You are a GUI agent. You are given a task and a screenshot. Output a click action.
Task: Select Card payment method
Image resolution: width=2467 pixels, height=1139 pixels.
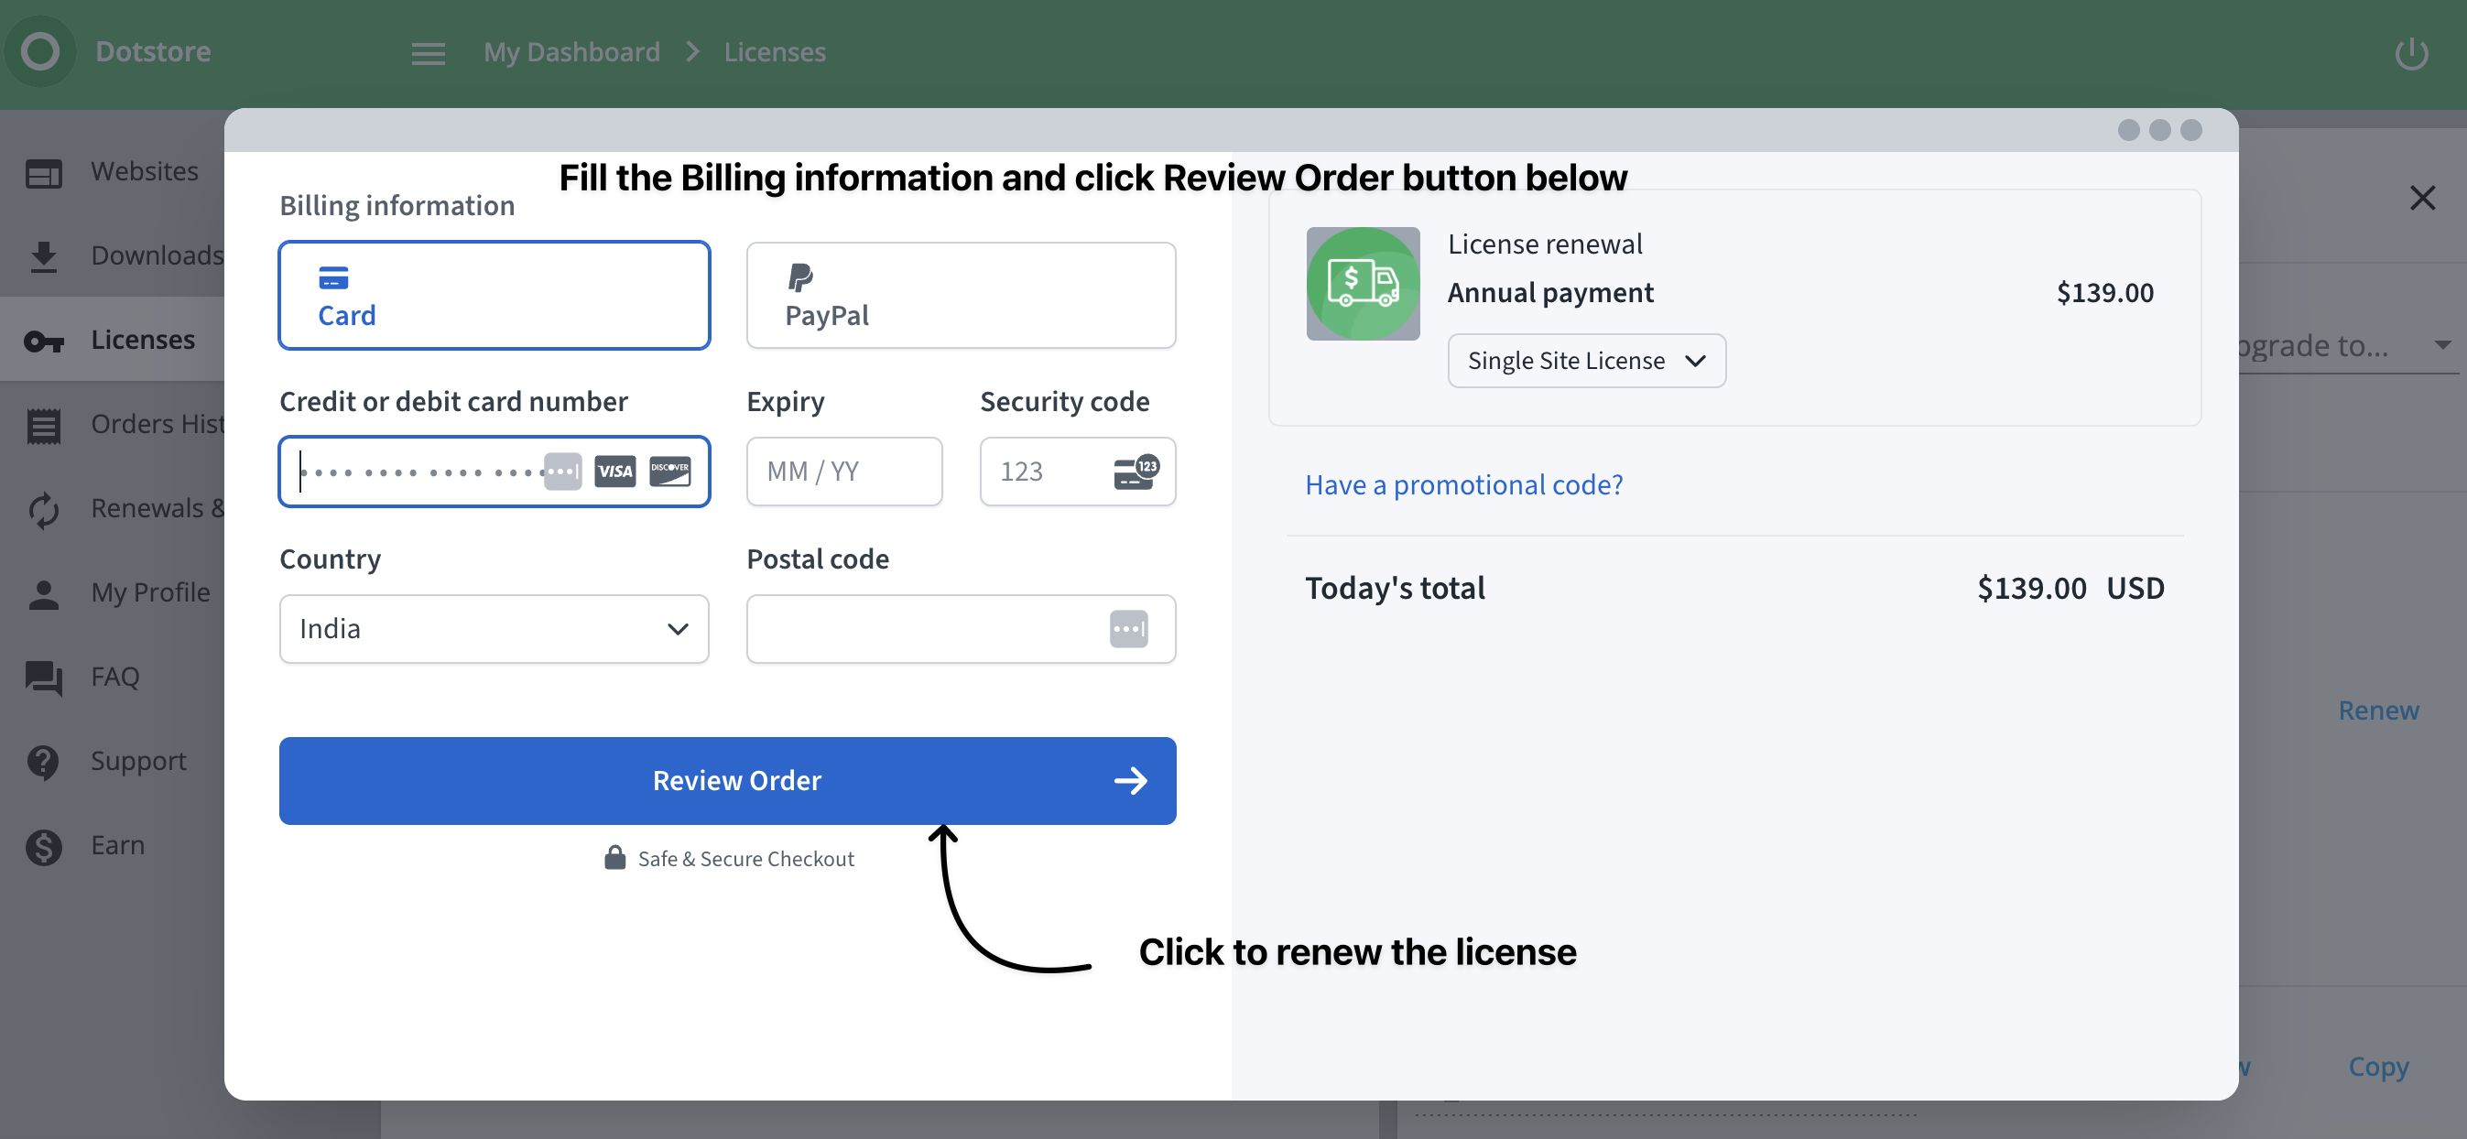[x=494, y=295]
